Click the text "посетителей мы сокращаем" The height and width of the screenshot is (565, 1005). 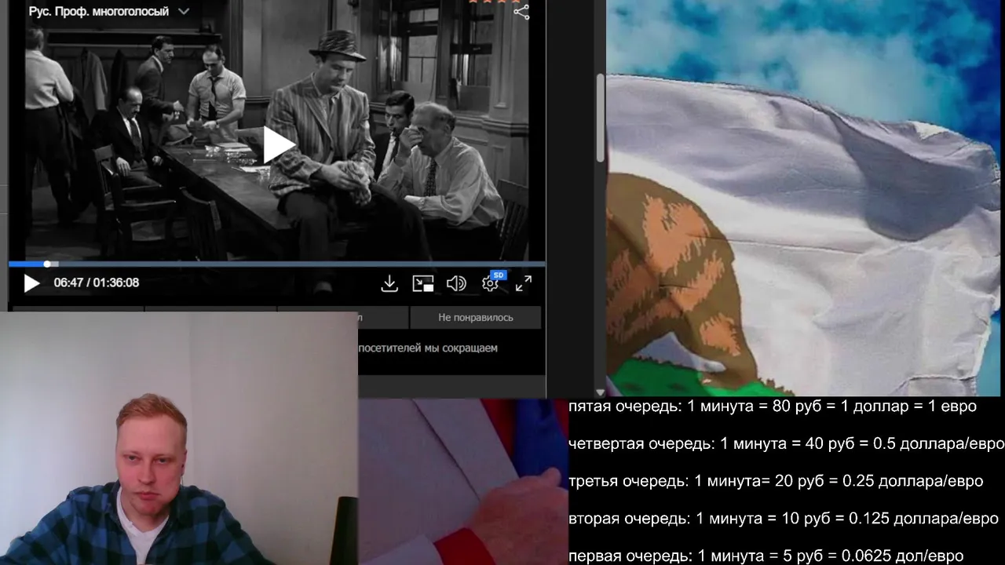[428, 348]
